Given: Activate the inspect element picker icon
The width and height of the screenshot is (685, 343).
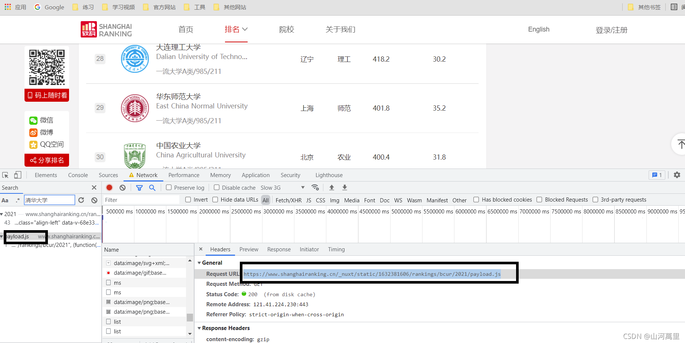Looking at the screenshot, I should click(5, 175).
